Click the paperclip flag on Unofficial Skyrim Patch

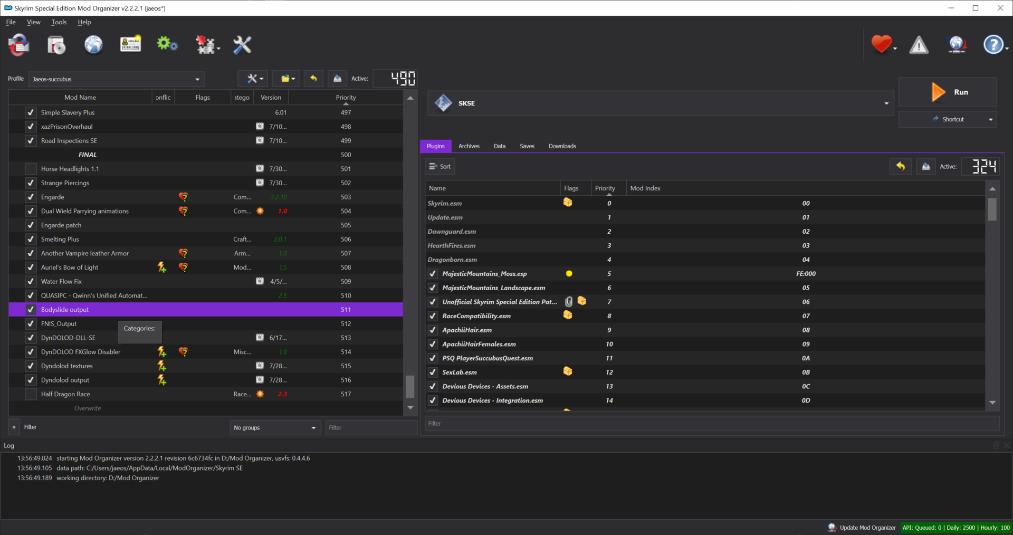pyautogui.click(x=569, y=302)
